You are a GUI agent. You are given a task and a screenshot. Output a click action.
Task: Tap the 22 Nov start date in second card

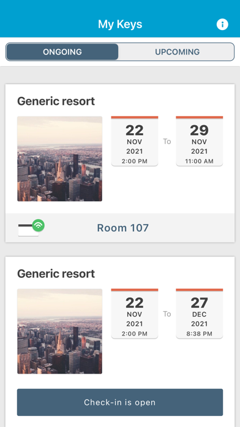pos(135,314)
